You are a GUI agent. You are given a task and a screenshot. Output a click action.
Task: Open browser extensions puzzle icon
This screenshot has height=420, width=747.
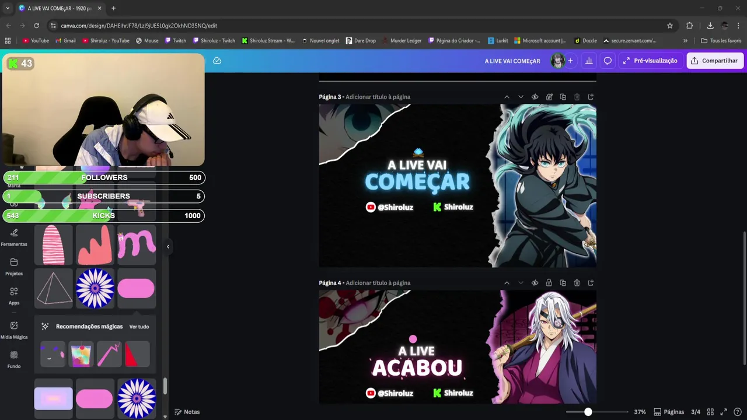(690, 26)
